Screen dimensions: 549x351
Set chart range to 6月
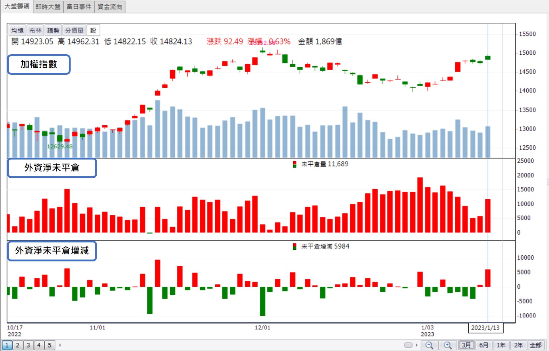tap(484, 345)
